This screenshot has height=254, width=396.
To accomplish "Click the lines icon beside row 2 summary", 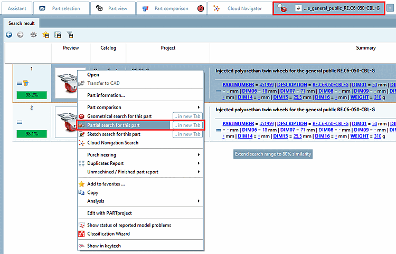I will (219, 131).
